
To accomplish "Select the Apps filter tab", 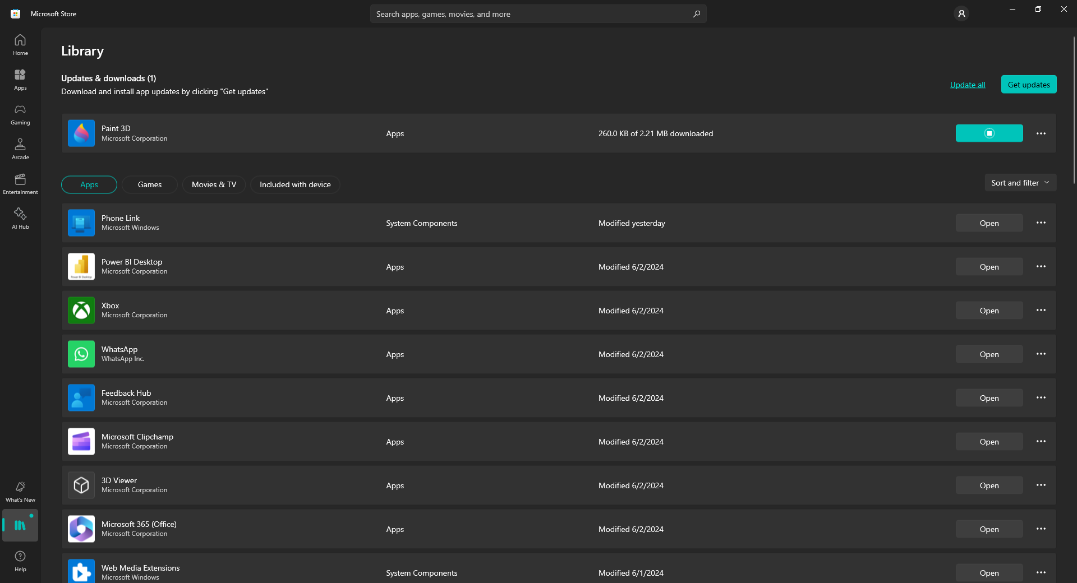I will (x=89, y=185).
